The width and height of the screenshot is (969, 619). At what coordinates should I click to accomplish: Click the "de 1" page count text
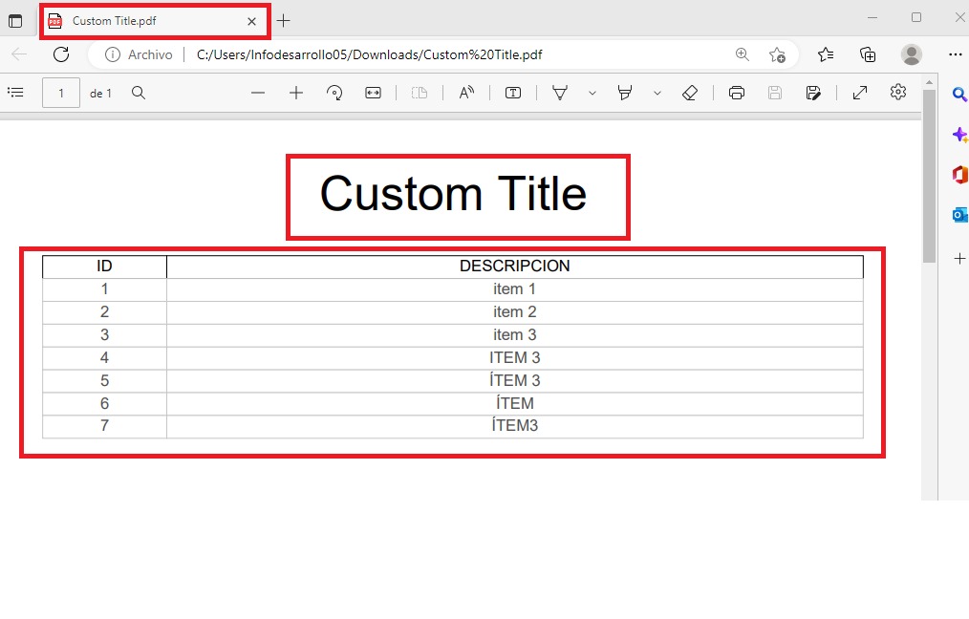tap(100, 94)
